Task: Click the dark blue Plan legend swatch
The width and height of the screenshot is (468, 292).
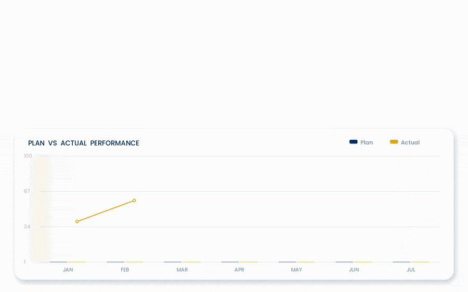Action: tap(354, 142)
